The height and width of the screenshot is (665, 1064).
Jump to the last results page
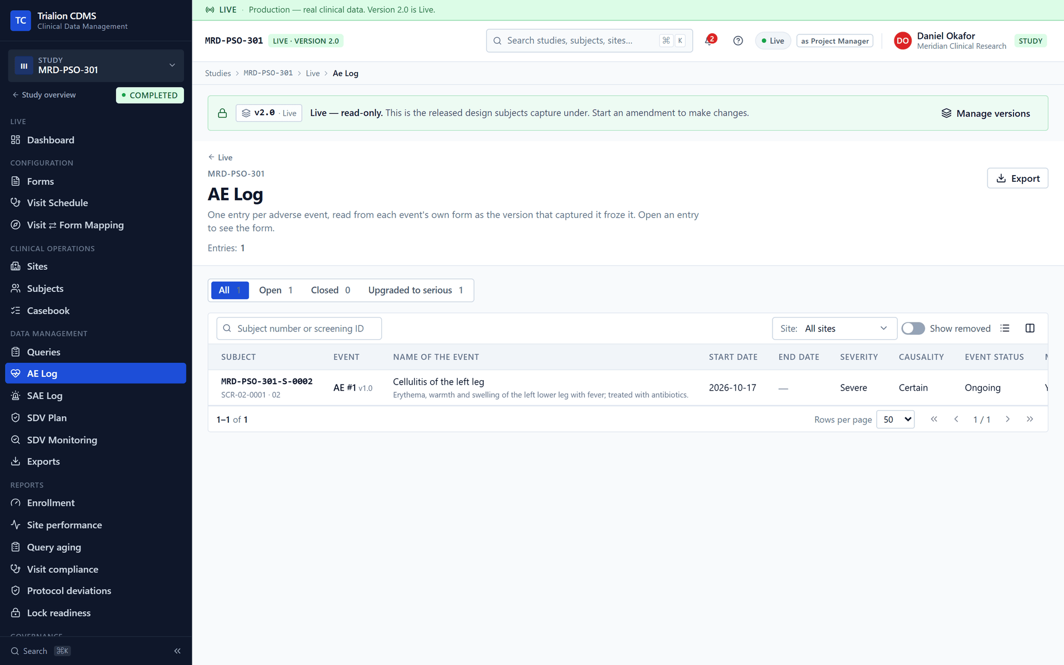pos(1030,420)
